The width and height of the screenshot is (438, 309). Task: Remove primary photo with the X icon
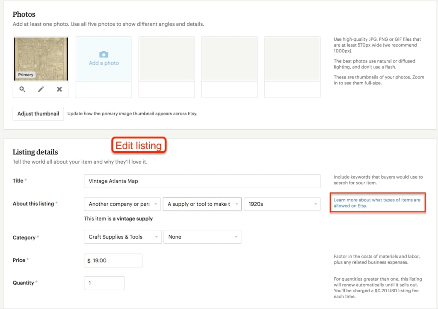59,89
